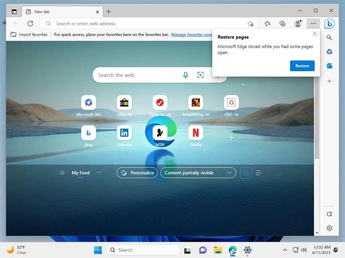
Task: Open the Bing Discover sidebar icon
Action: click(330, 24)
